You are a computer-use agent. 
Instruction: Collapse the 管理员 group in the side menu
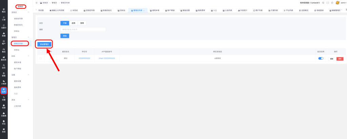[x=29, y=37]
